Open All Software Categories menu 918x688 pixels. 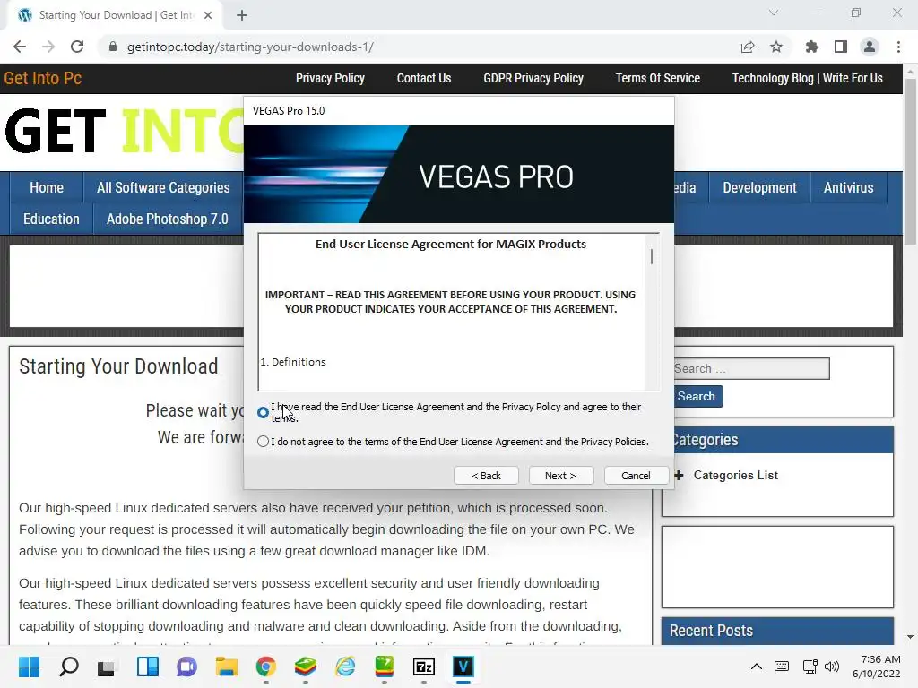(163, 188)
